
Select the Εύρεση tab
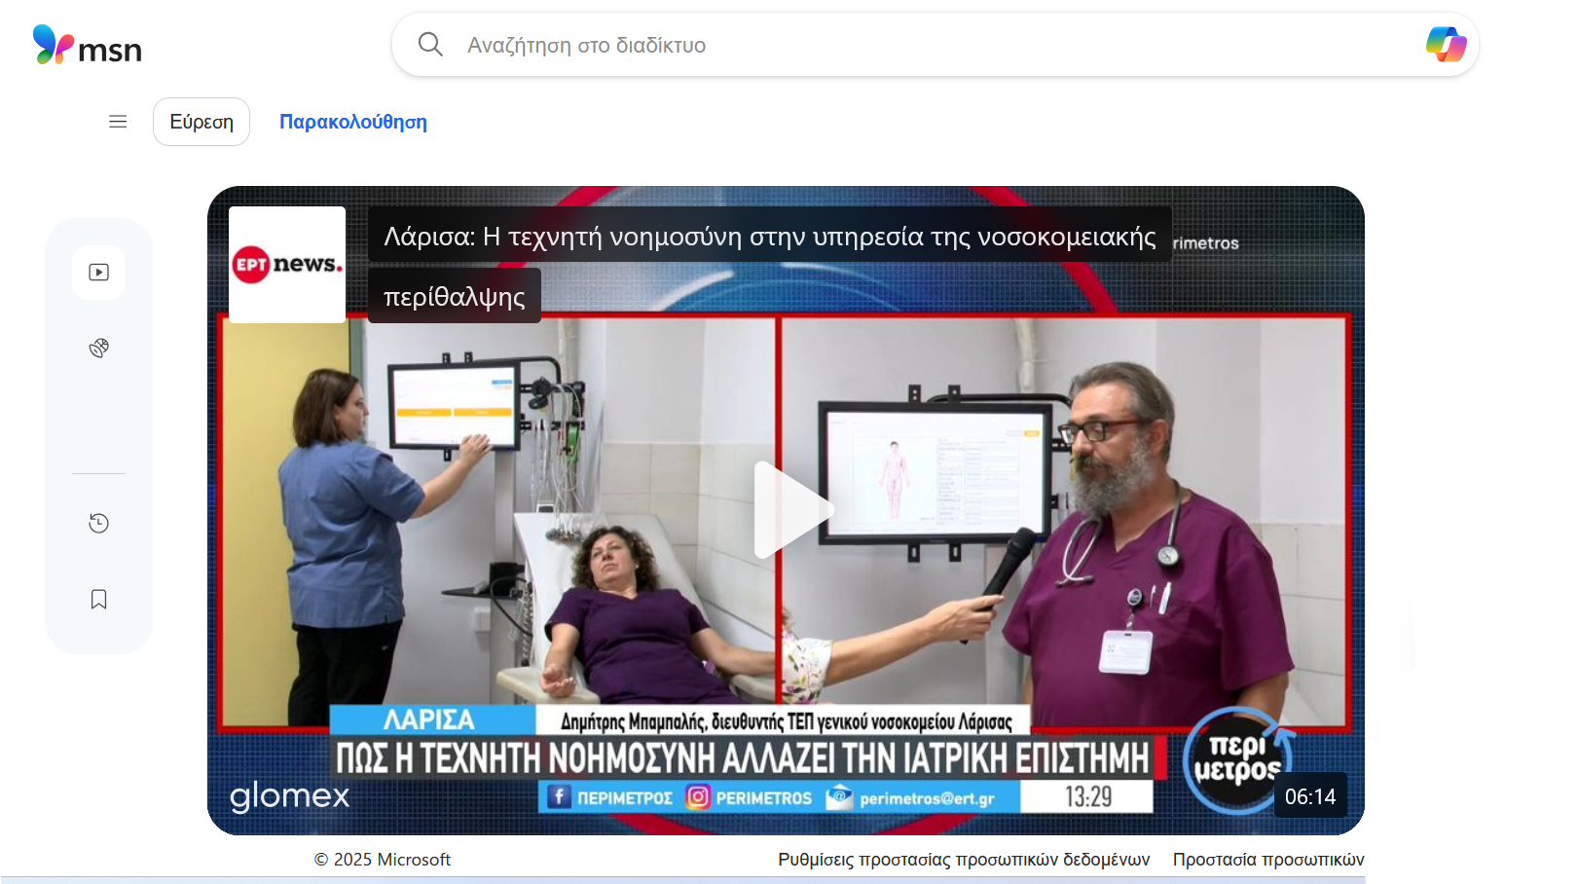point(202,122)
